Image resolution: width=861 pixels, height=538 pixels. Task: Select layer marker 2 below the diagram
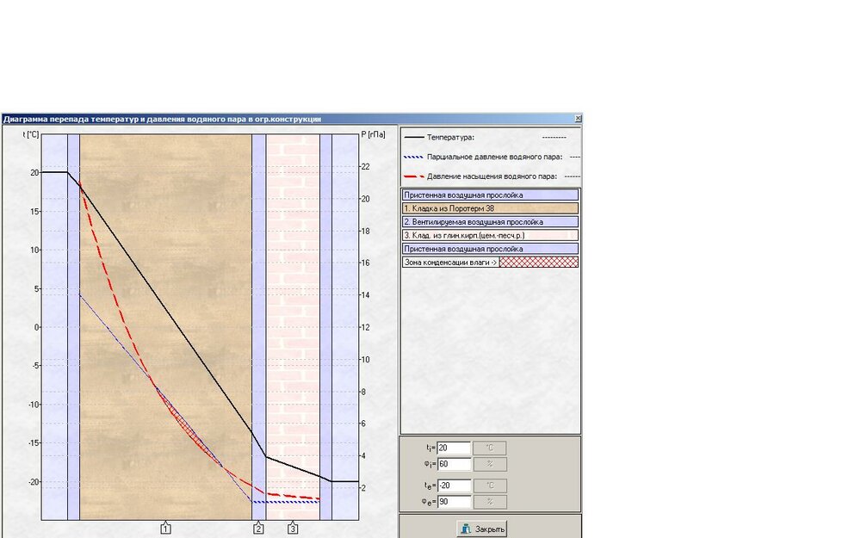(x=258, y=529)
